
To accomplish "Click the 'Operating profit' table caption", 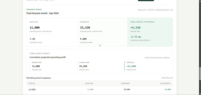I will click(167, 78).
